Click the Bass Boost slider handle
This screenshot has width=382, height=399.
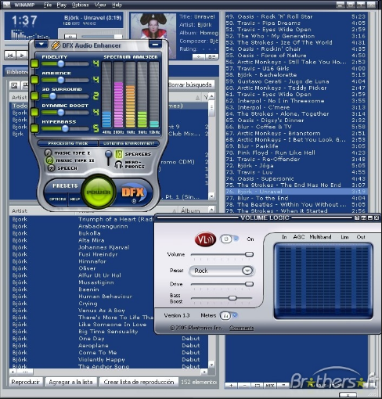point(232,298)
